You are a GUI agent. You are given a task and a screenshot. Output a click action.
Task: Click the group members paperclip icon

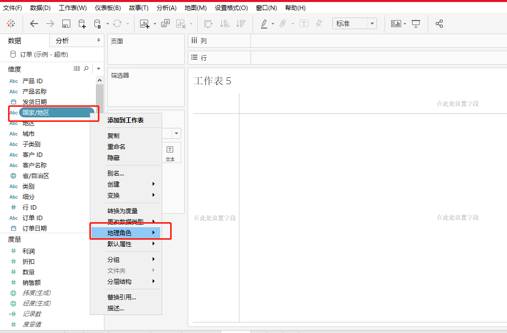coord(283,23)
